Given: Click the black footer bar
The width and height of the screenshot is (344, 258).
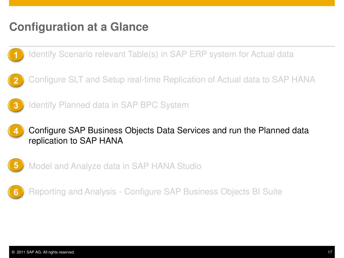Looking at the screenshot, I should [172, 252].
